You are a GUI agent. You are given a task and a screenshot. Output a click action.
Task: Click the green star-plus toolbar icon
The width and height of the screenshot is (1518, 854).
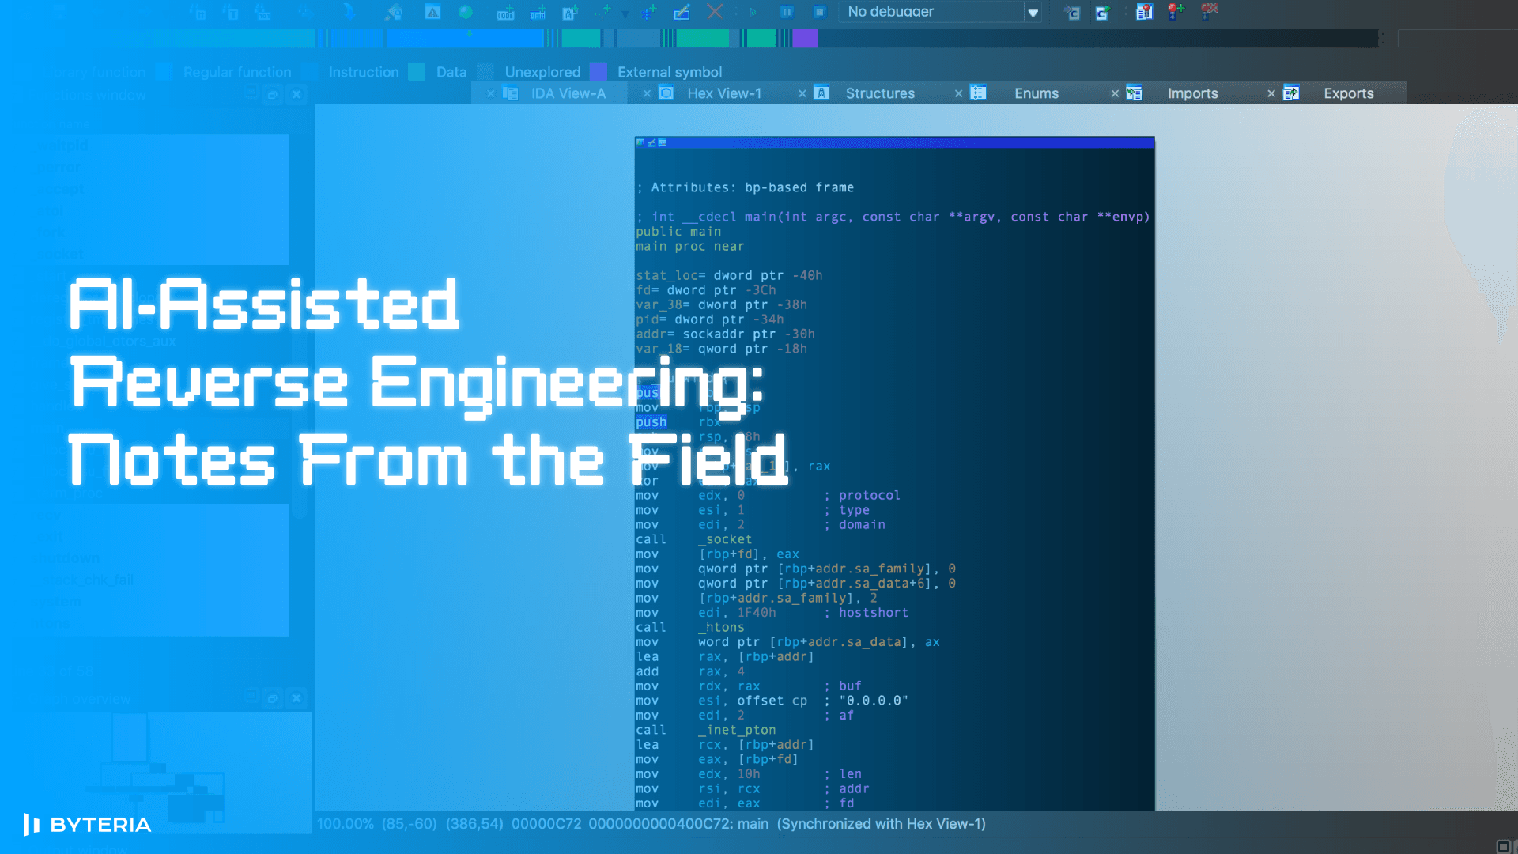(x=604, y=12)
